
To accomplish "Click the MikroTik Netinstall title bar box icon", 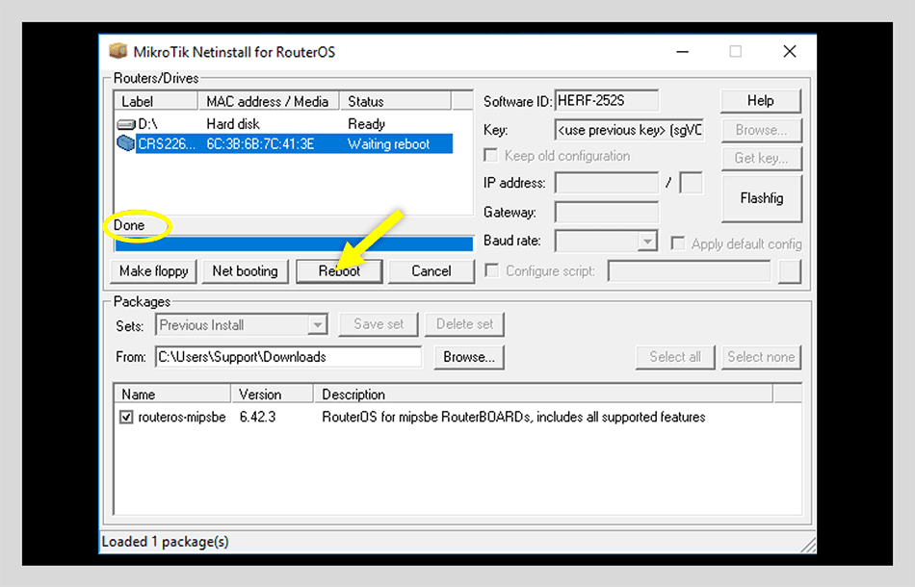I will (118, 51).
